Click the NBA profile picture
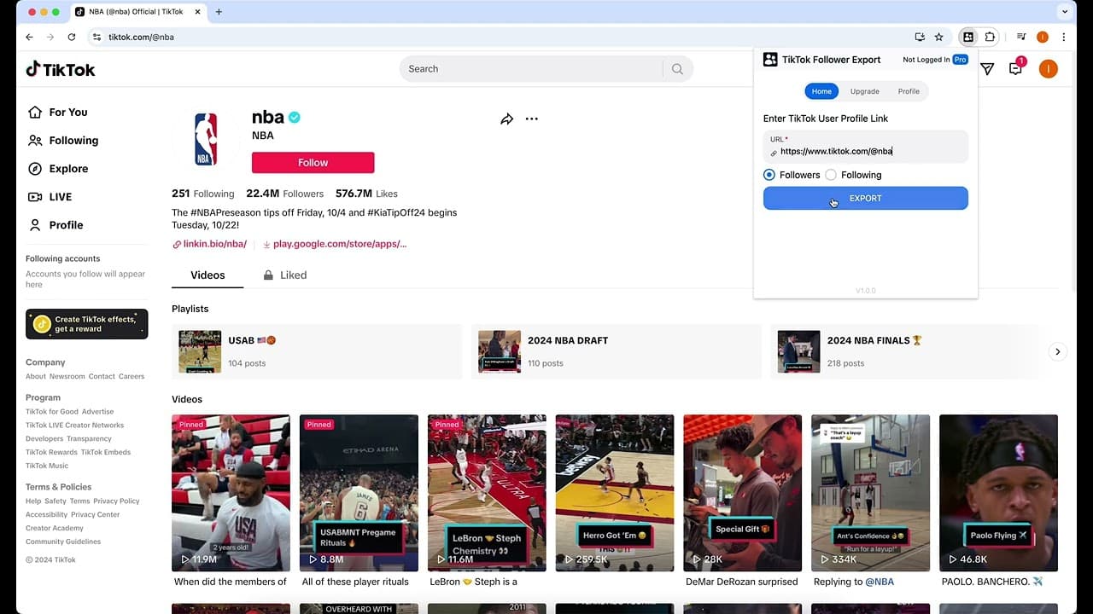This screenshot has height=614, width=1093. point(206,139)
